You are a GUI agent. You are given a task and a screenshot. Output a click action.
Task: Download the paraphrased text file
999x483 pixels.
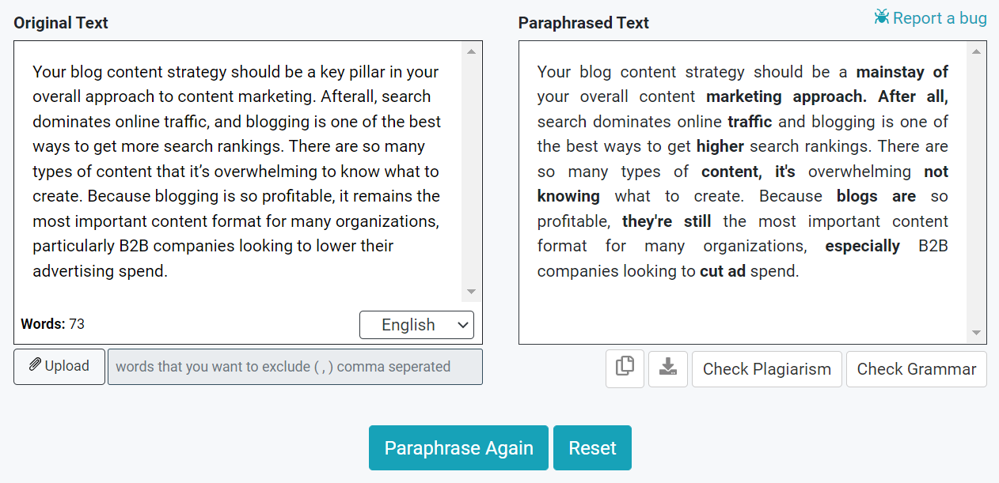[x=668, y=368]
